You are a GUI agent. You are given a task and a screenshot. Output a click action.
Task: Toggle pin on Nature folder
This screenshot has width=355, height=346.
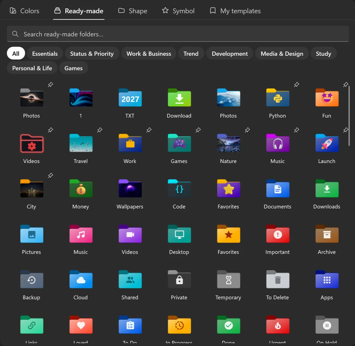pos(247,130)
